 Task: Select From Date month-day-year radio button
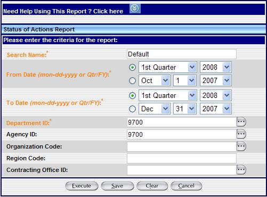point(132,80)
